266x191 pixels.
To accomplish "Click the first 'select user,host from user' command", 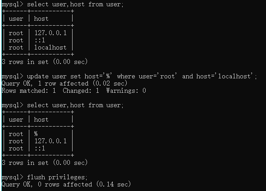I will [75, 4].
